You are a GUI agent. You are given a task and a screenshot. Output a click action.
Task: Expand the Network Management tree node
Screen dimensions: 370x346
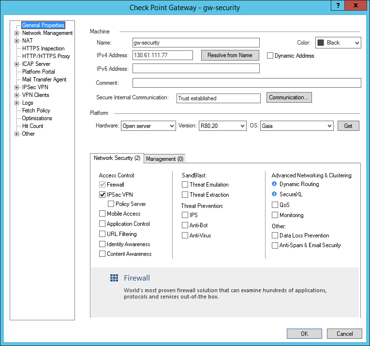click(x=17, y=33)
